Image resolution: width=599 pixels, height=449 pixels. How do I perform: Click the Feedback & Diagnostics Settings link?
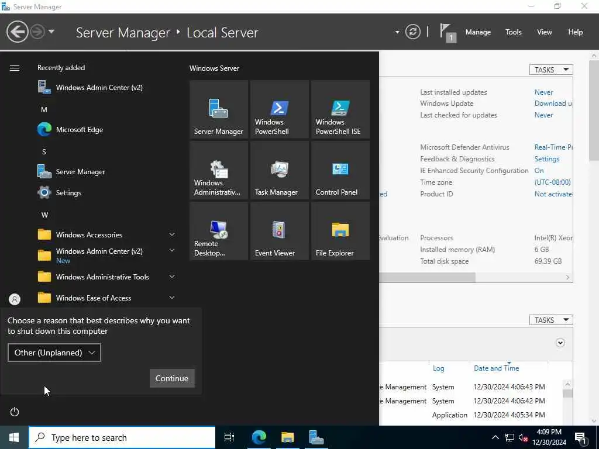[x=547, y=159]
